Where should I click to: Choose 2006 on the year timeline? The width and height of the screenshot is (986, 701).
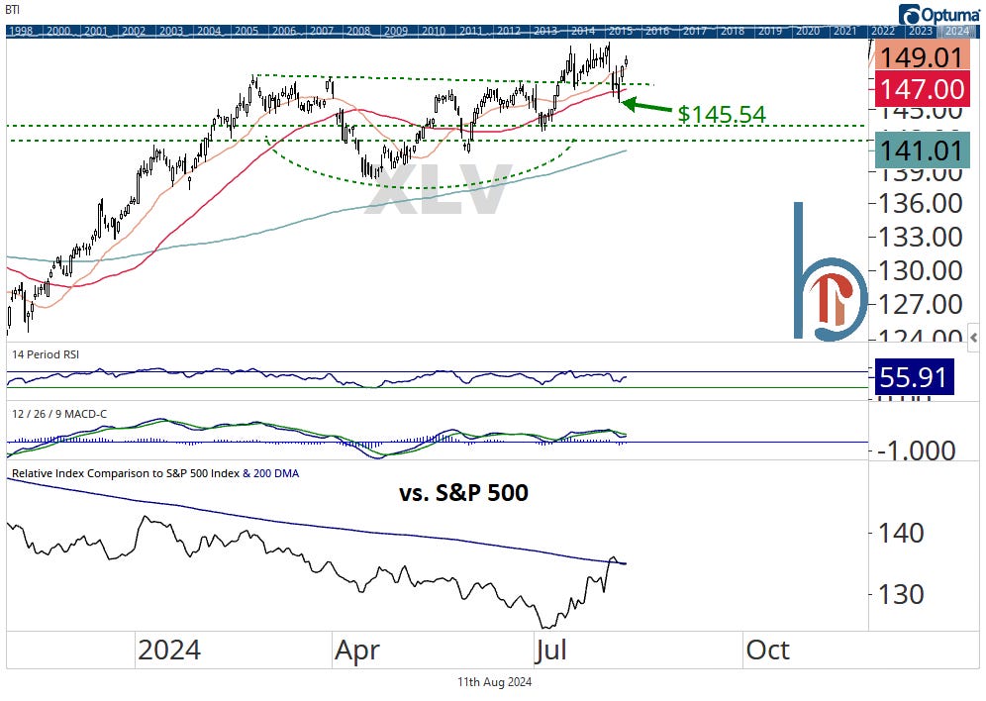[x=283, y=31]
